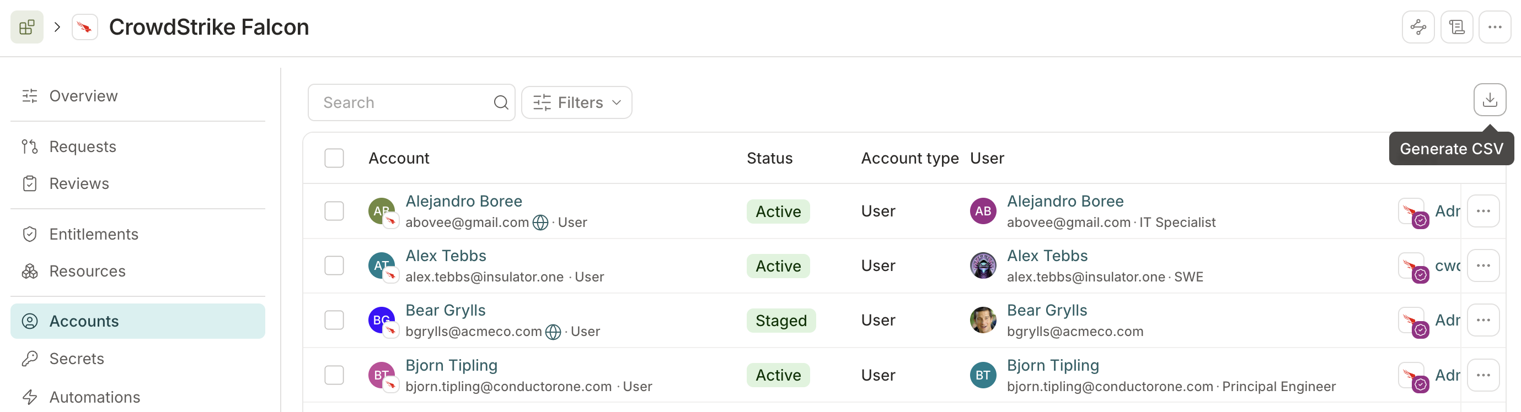The width and height of the screenshot is (1521, 412).
Task: Click the search magnifier icon
Action: click(x=501, y=102)
